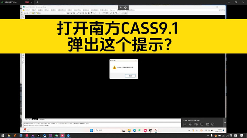
Task: Click the chat icon in remote control panel
Action: 185,124
